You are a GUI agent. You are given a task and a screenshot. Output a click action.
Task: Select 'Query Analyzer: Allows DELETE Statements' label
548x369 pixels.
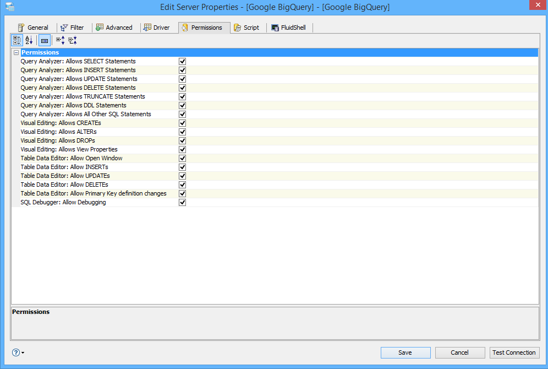78,88
